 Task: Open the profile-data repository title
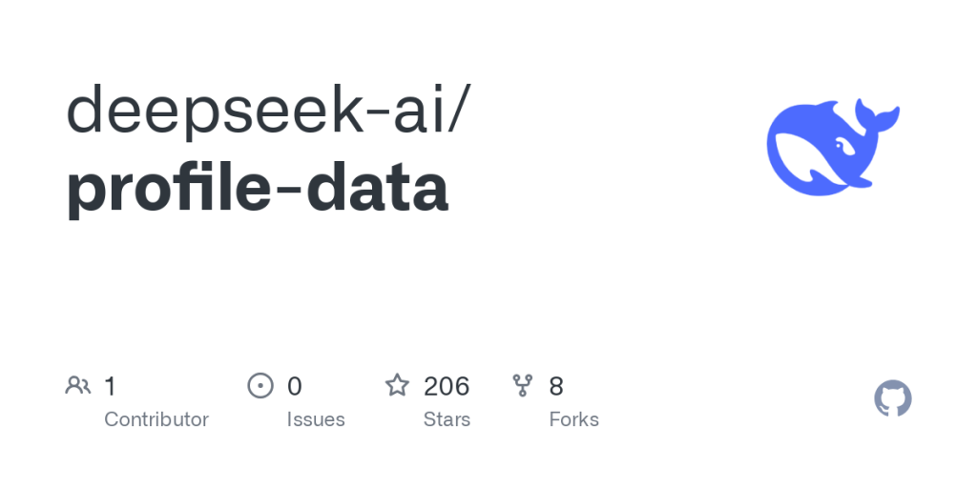pos(258,187)
